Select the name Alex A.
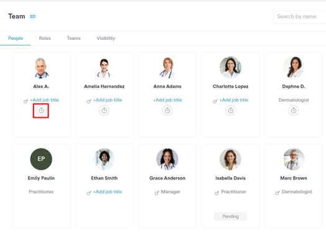Screen dimensions: 326x235 [x=41, y=87]
